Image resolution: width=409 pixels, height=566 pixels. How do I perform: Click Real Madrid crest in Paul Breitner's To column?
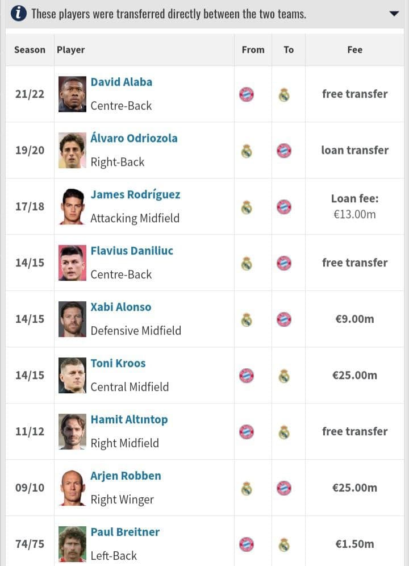tap(284, 545)
